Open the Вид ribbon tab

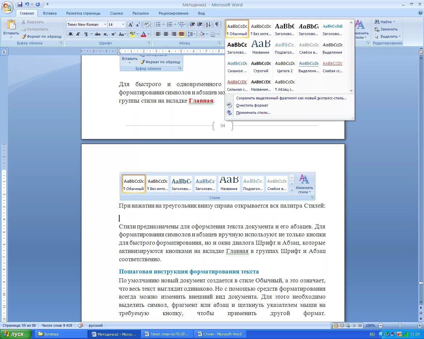tap(201, 13)
